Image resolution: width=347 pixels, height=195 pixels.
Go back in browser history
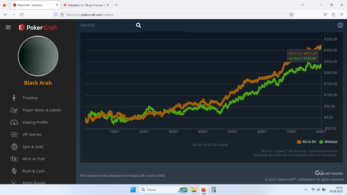(x=5, y=14)
